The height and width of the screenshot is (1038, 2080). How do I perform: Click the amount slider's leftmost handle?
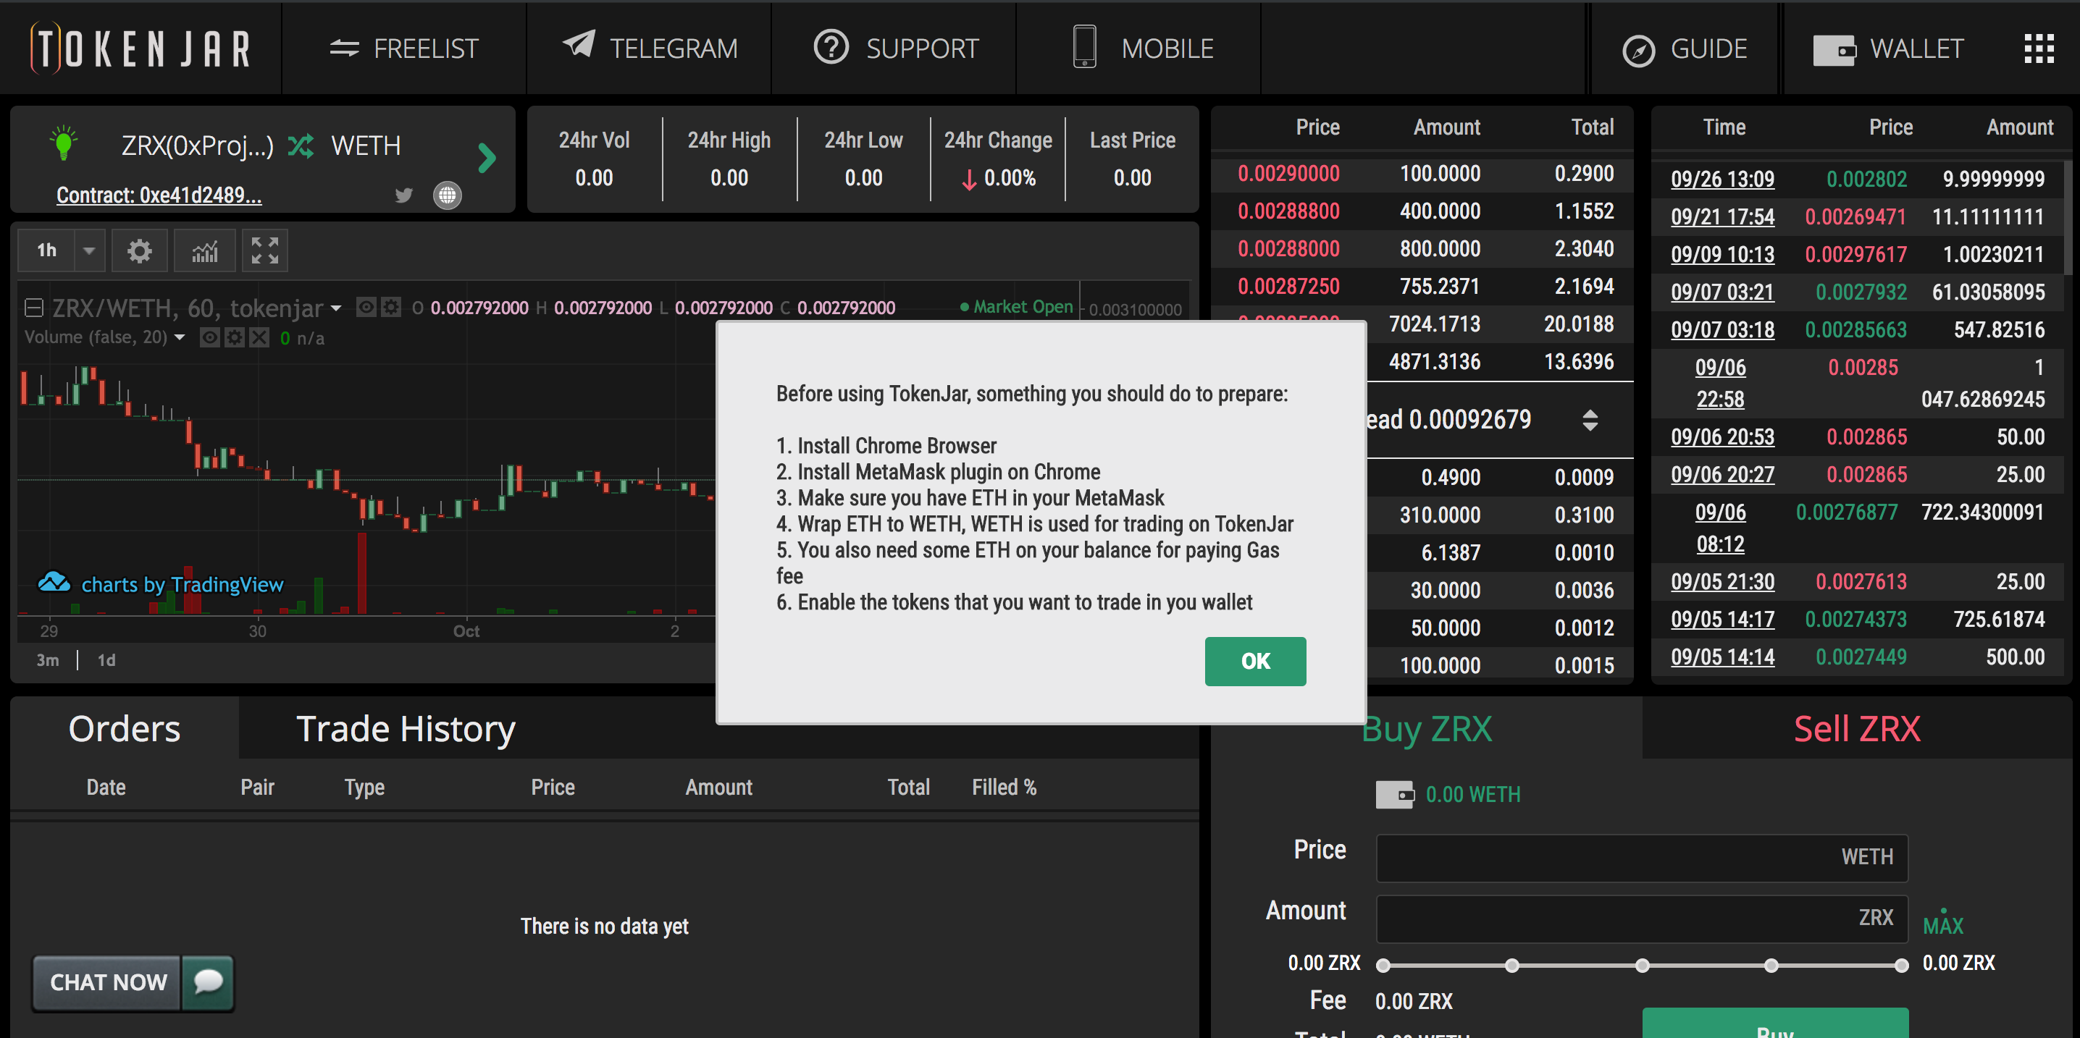click(x=1383, y=966)
